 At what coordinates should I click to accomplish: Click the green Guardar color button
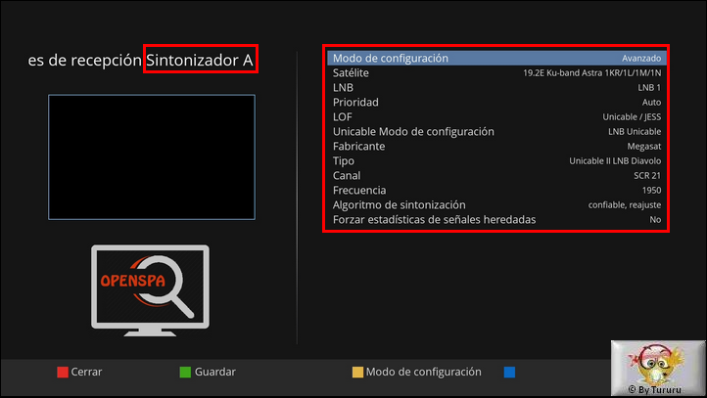tap(185, 372)
